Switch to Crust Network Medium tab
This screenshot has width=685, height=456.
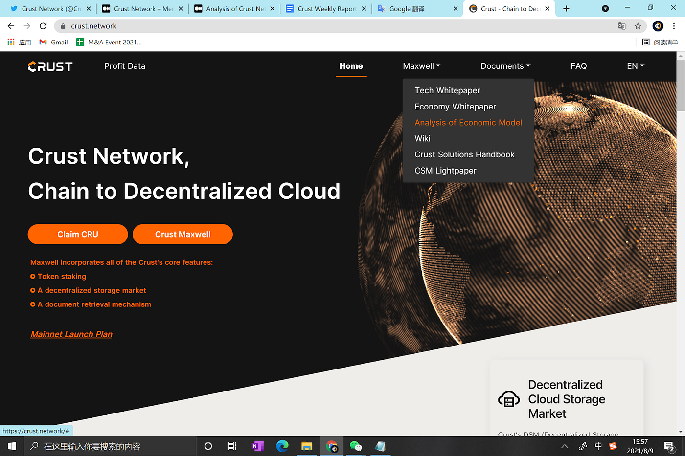(x=142, y=9)
